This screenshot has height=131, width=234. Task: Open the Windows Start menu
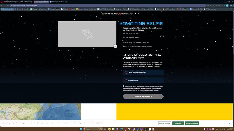coord(81,129)
